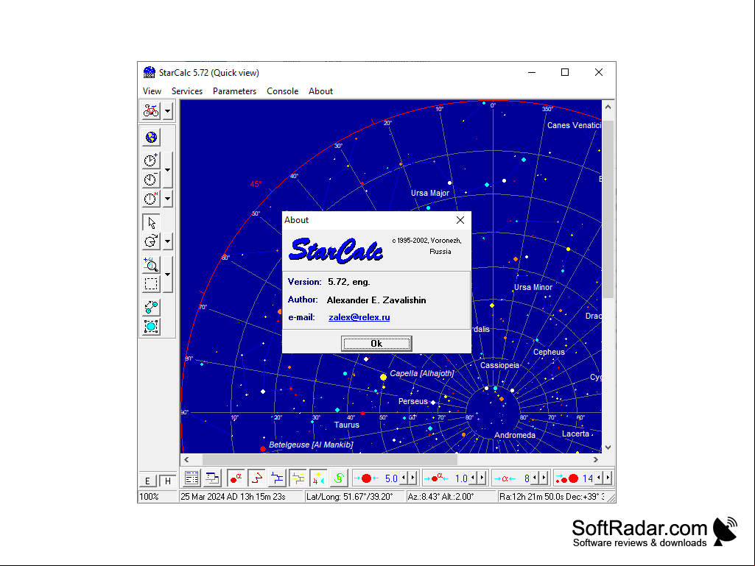Click the clock plus time-forward icon
The width and height of the screenshot is (755, 566).
coord(151,160)
